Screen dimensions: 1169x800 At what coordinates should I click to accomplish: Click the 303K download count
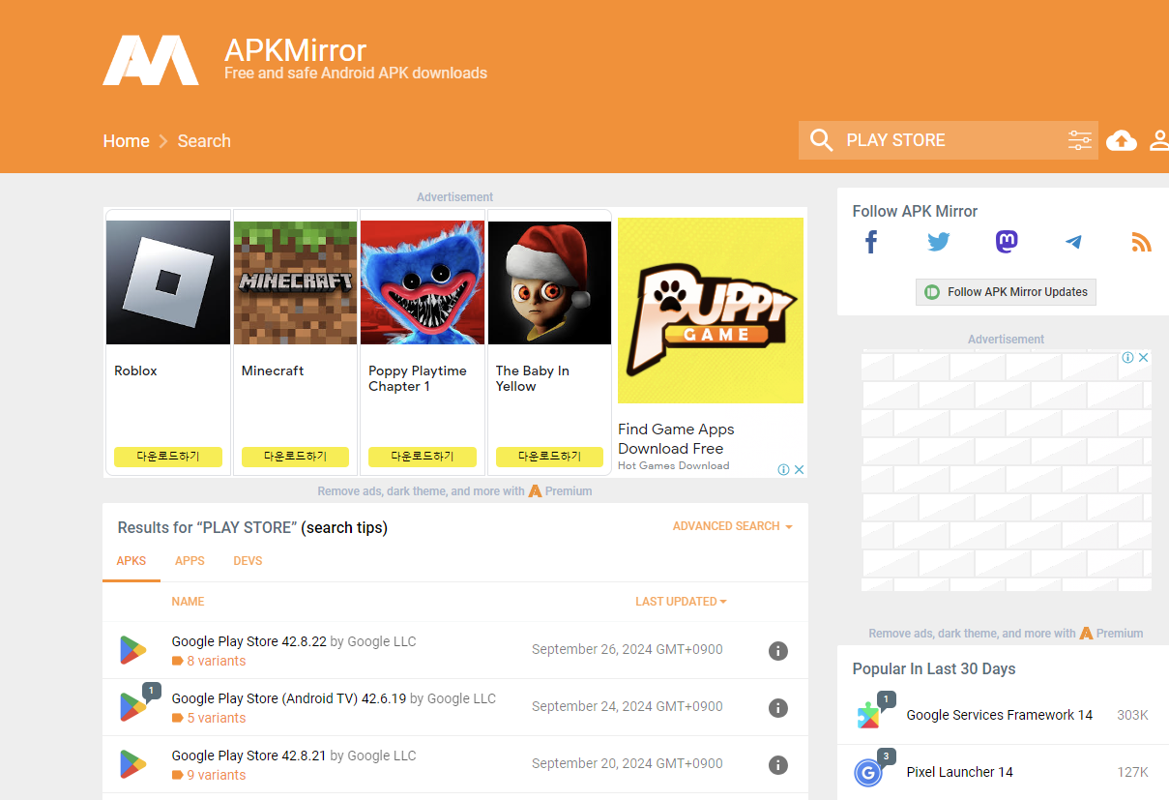pos(1132,716)
